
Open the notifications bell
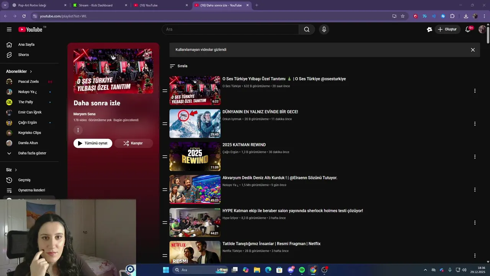[x=468, y=30]
